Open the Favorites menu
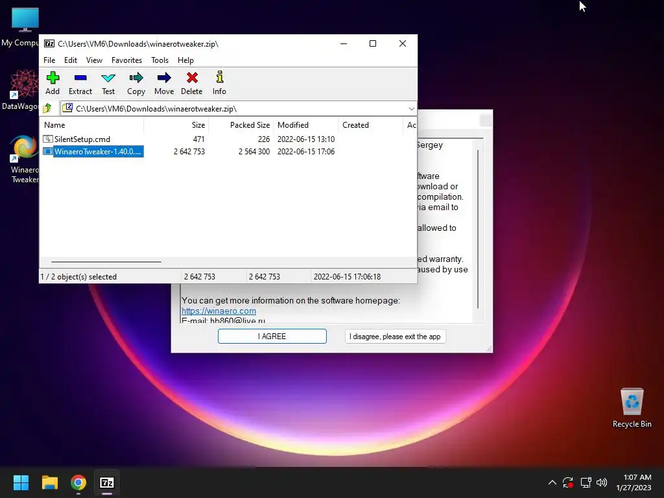Viewport: 664px width, 498px height. coord(126,60)
